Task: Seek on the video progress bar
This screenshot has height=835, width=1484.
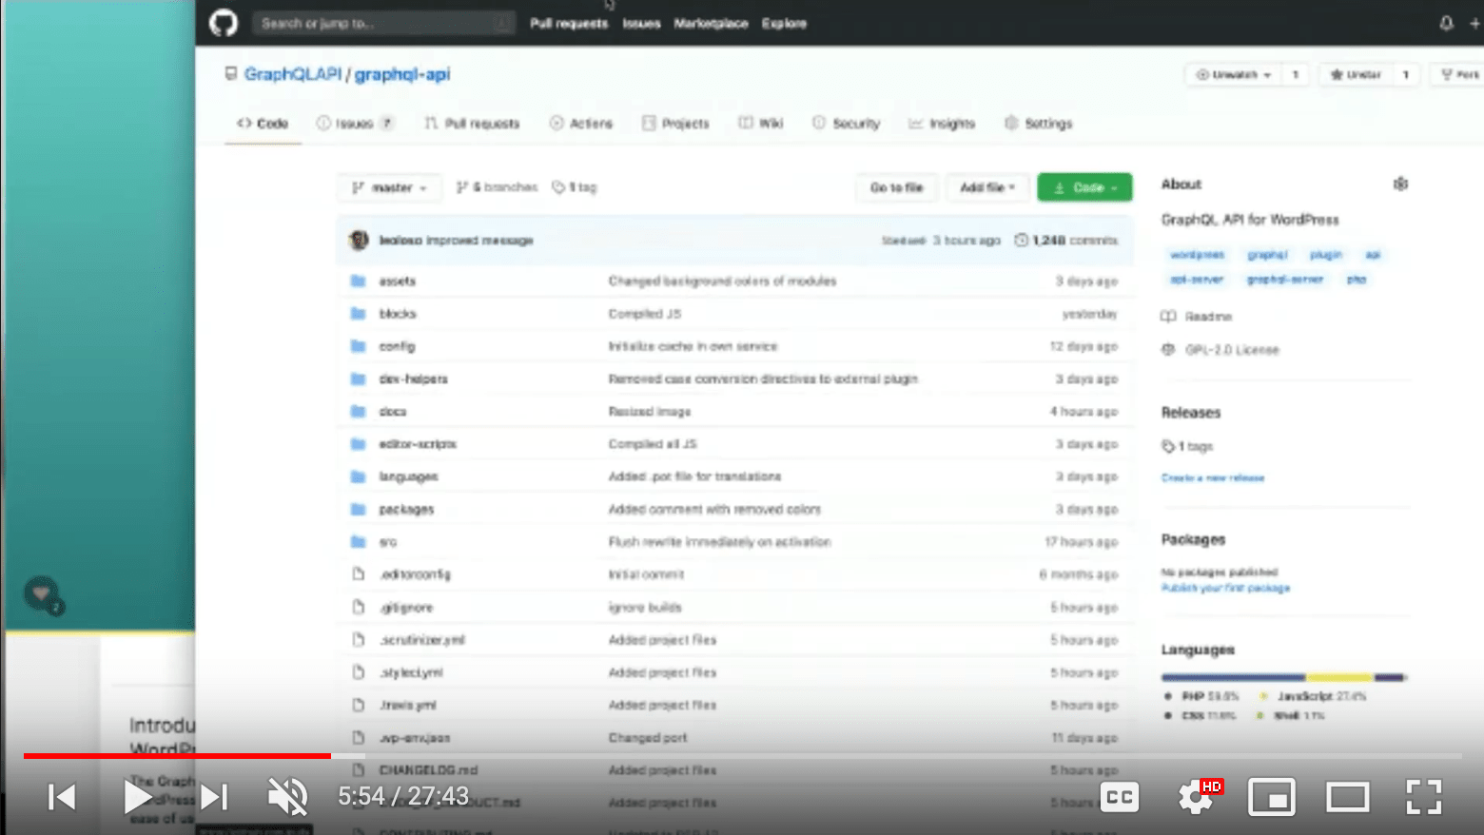Action: [742, 756]
